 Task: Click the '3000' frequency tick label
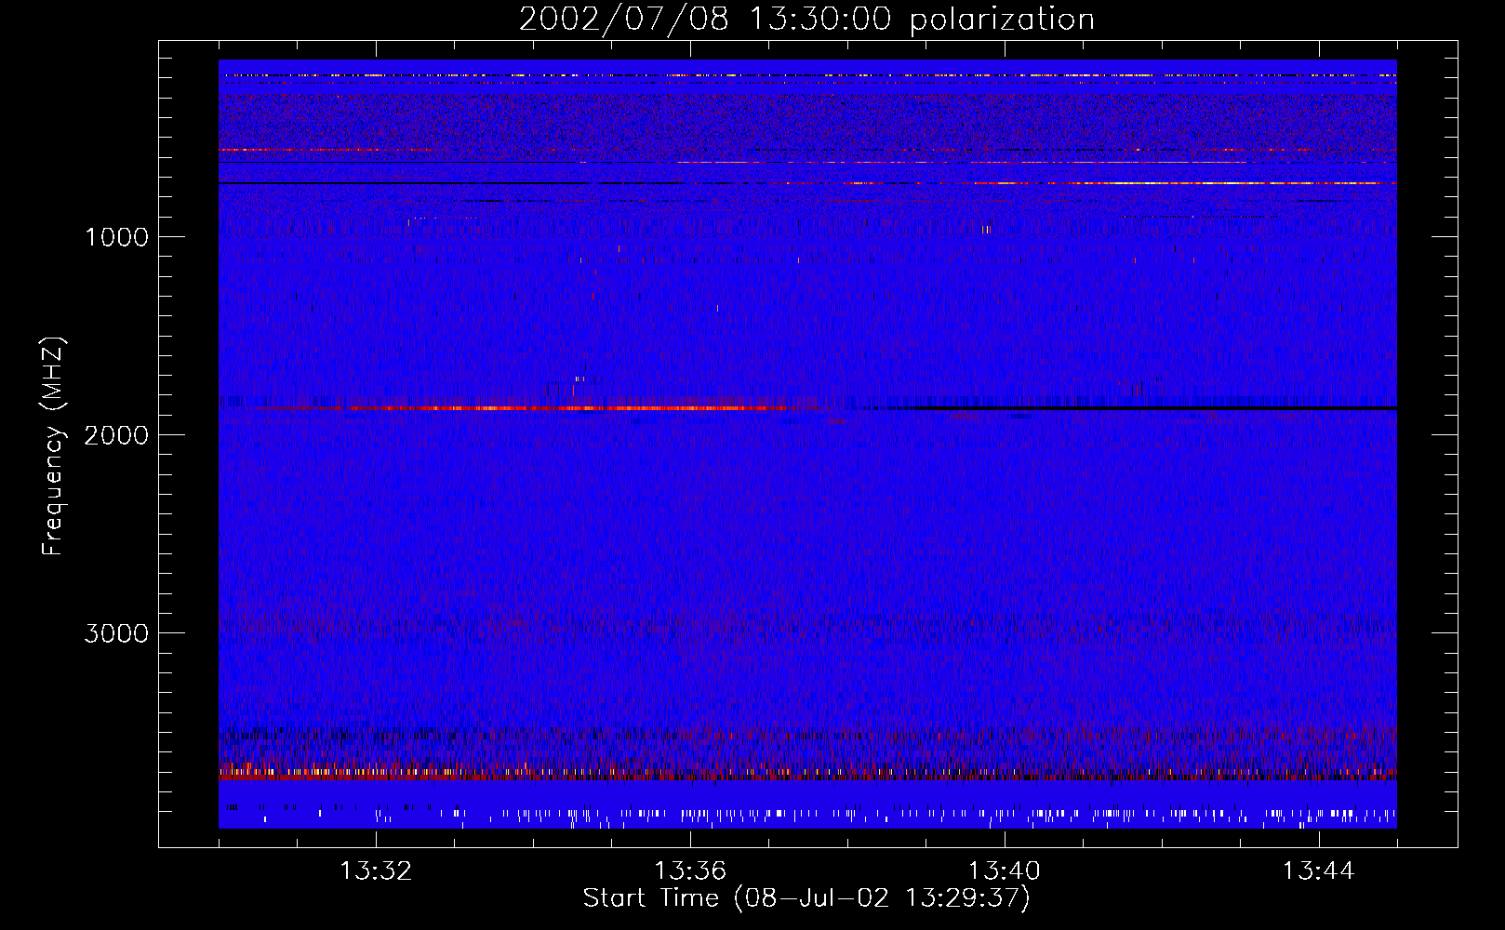pos(116,632)
